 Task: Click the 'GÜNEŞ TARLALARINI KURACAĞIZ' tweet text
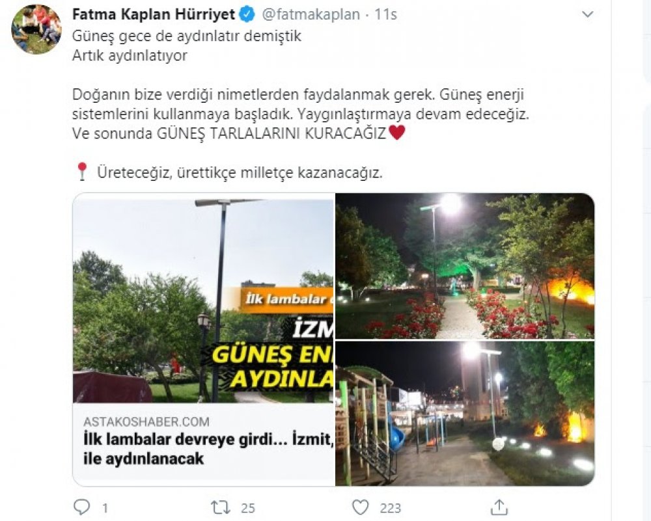271,133
